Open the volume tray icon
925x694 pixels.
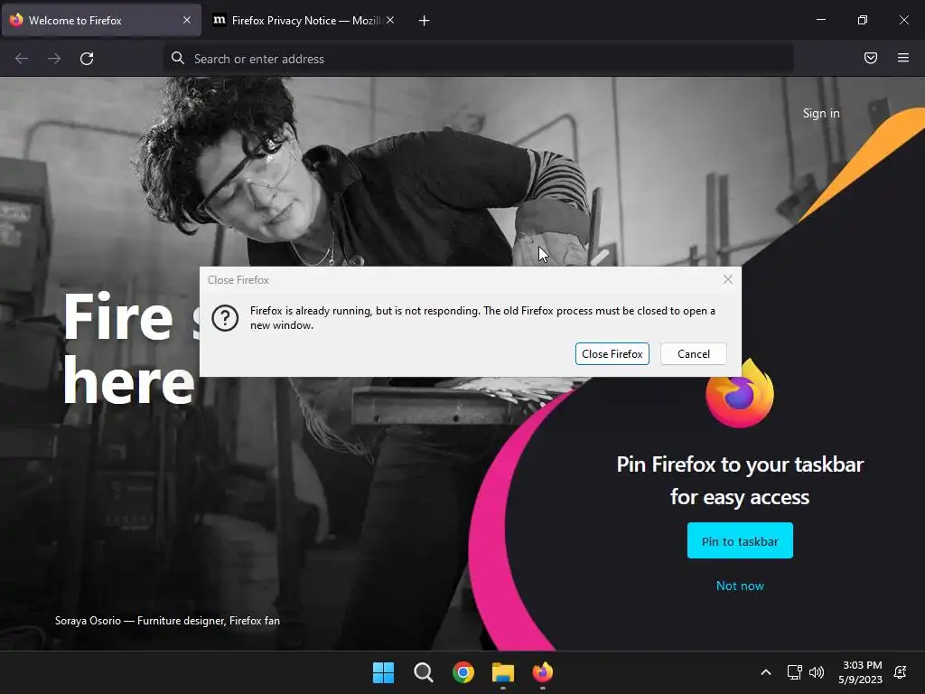[x=817, y=672]
